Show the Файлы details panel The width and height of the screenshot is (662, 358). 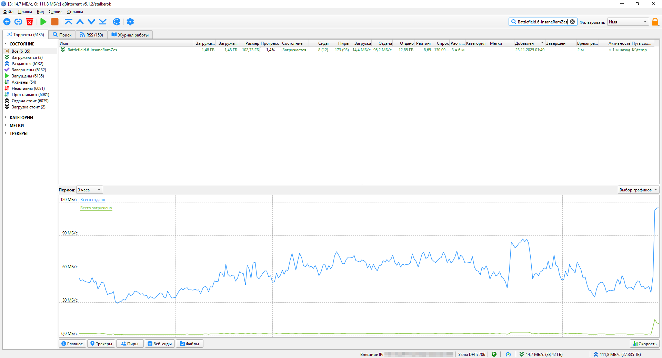[189, 344]
